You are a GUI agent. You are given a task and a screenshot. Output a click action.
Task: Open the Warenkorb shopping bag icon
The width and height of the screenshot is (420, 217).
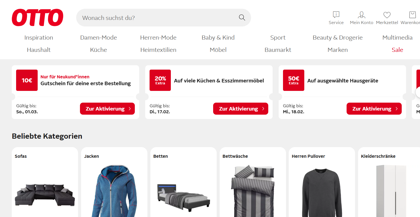[x=412, y=15]
